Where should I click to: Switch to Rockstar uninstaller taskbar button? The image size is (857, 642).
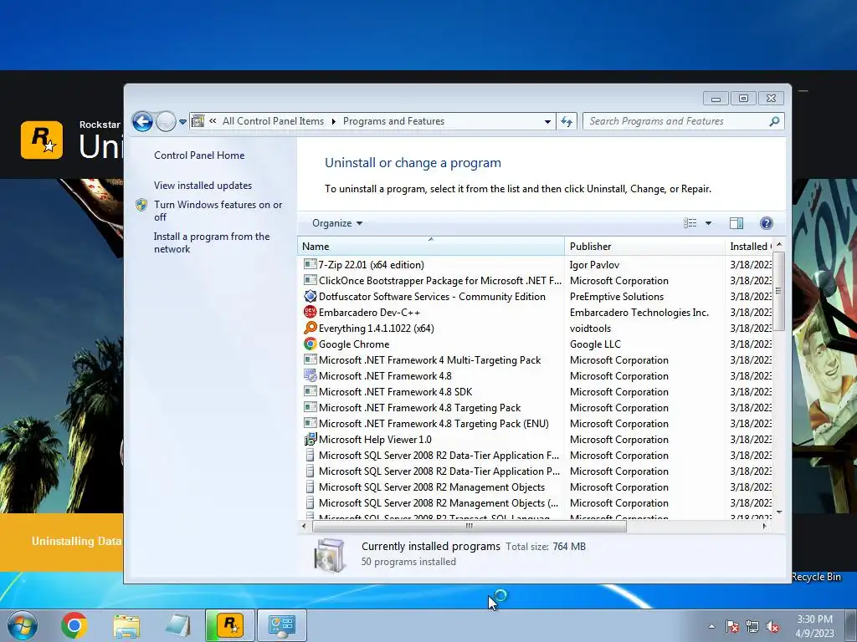(229, 625)
